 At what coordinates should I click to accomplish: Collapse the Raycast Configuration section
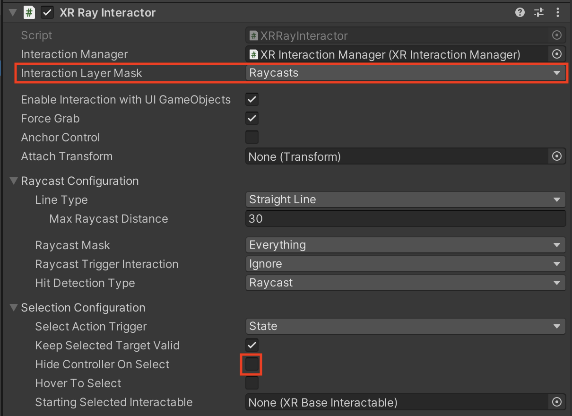pos(14,181)
